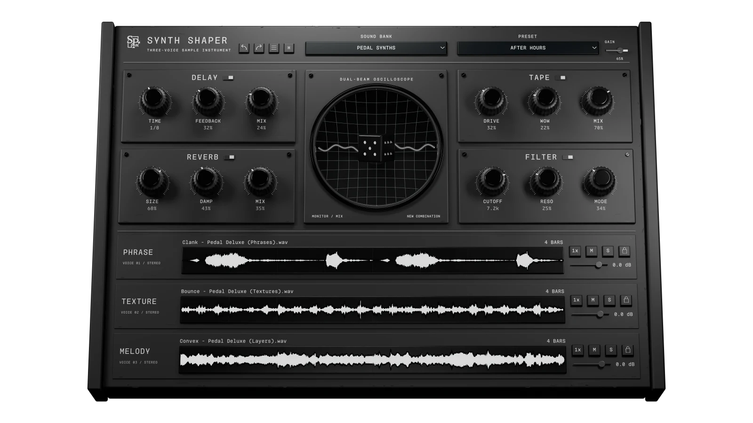The height and width of the screenshot is (423, 753).
Task: Mute the Melody voice
Action: 594,350
